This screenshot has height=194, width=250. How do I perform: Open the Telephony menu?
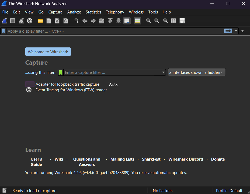point(115,12)
